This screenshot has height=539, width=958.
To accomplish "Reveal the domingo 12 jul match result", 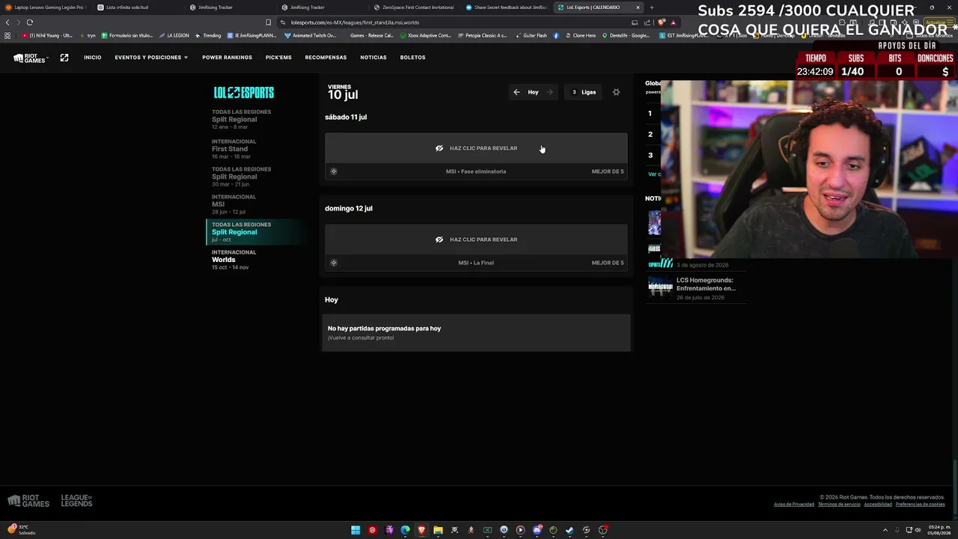I will [x=476, y=240].
